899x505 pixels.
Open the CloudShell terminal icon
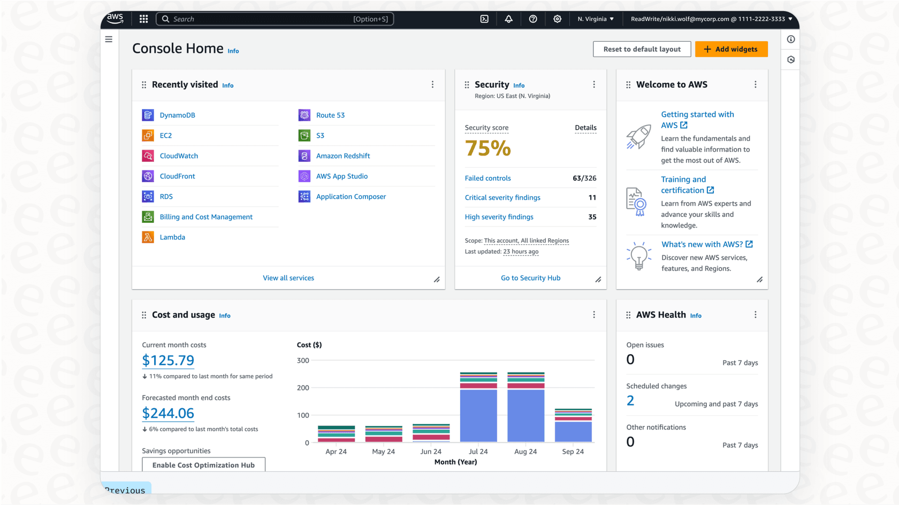484,19
